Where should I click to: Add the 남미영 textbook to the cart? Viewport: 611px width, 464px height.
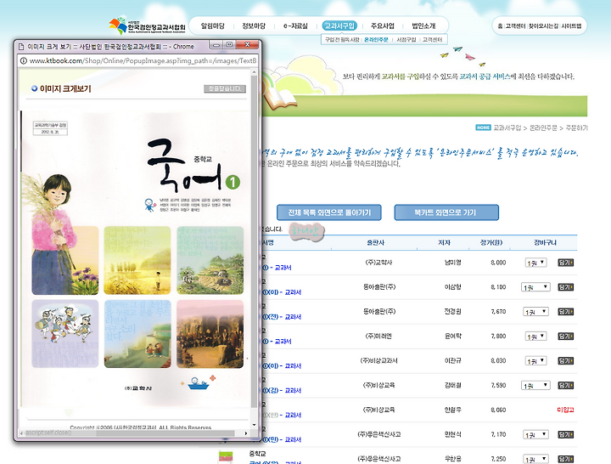(565, 263)
